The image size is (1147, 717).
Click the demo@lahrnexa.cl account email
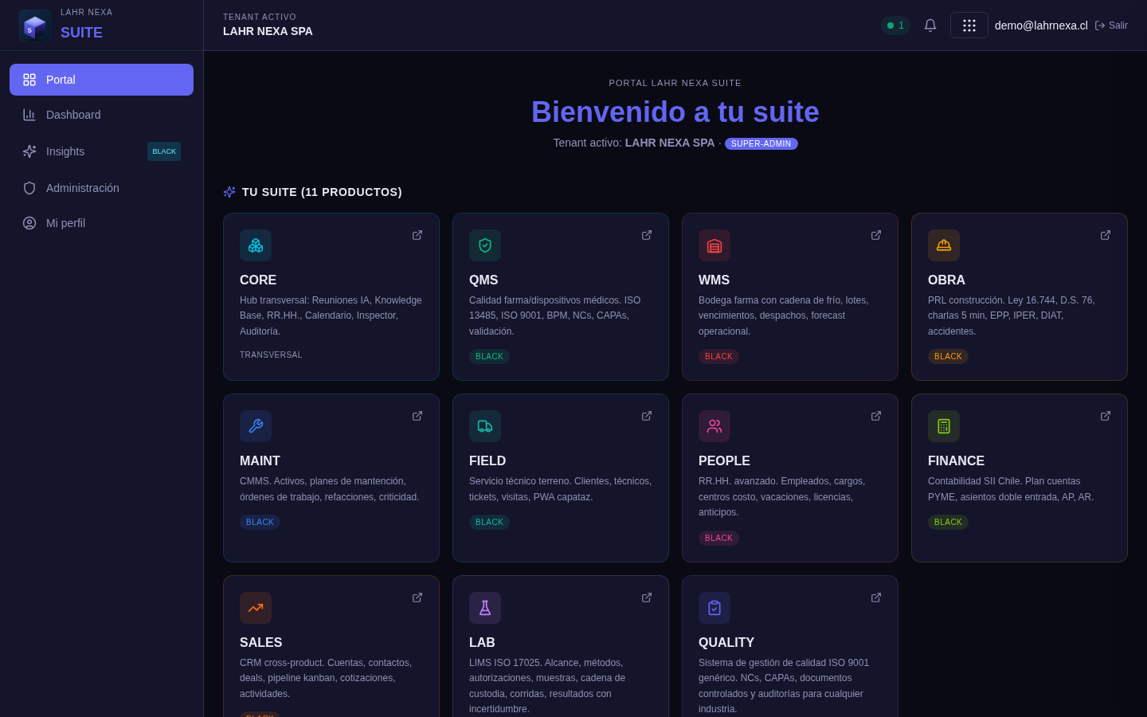tap(1041, 25)
